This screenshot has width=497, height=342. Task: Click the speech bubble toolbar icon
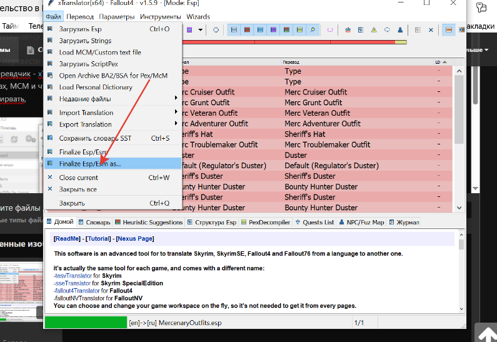tap(387, 29)
